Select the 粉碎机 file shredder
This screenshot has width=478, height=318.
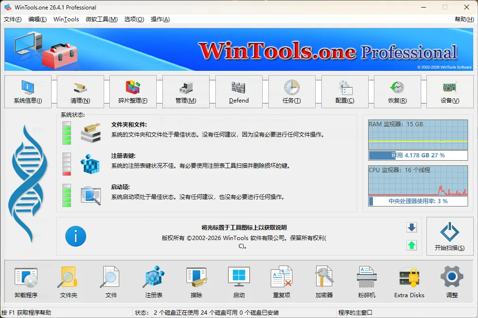366,281
